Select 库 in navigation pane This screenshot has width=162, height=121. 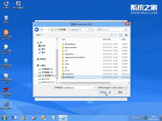pyautogui.click(x=40, y=43)
